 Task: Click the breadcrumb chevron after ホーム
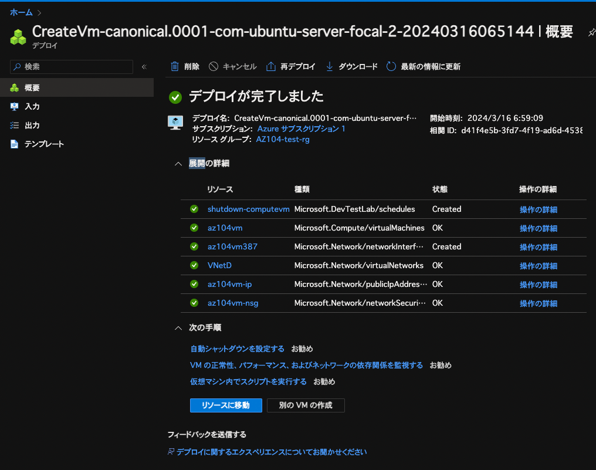pyautogui.click(x=39, y=13)
